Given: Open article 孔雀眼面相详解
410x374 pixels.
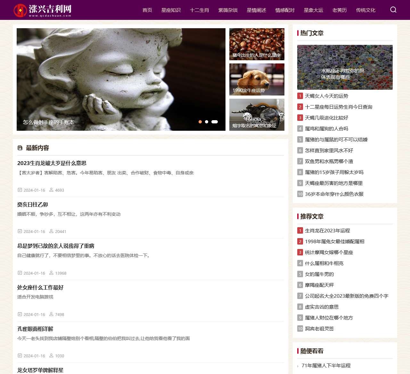Looking at the screenshot, I should [35, 329].
